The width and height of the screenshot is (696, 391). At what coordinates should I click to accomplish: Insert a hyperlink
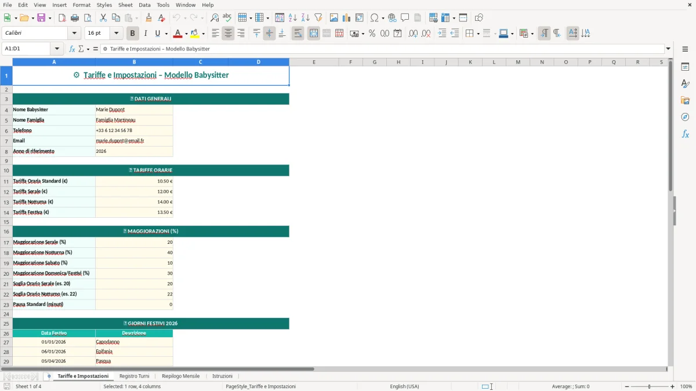(392, 18)
